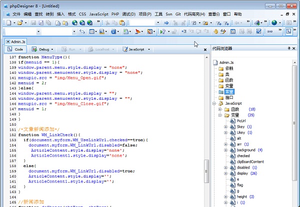Open the New file dropdown arrow

[14, 23]
